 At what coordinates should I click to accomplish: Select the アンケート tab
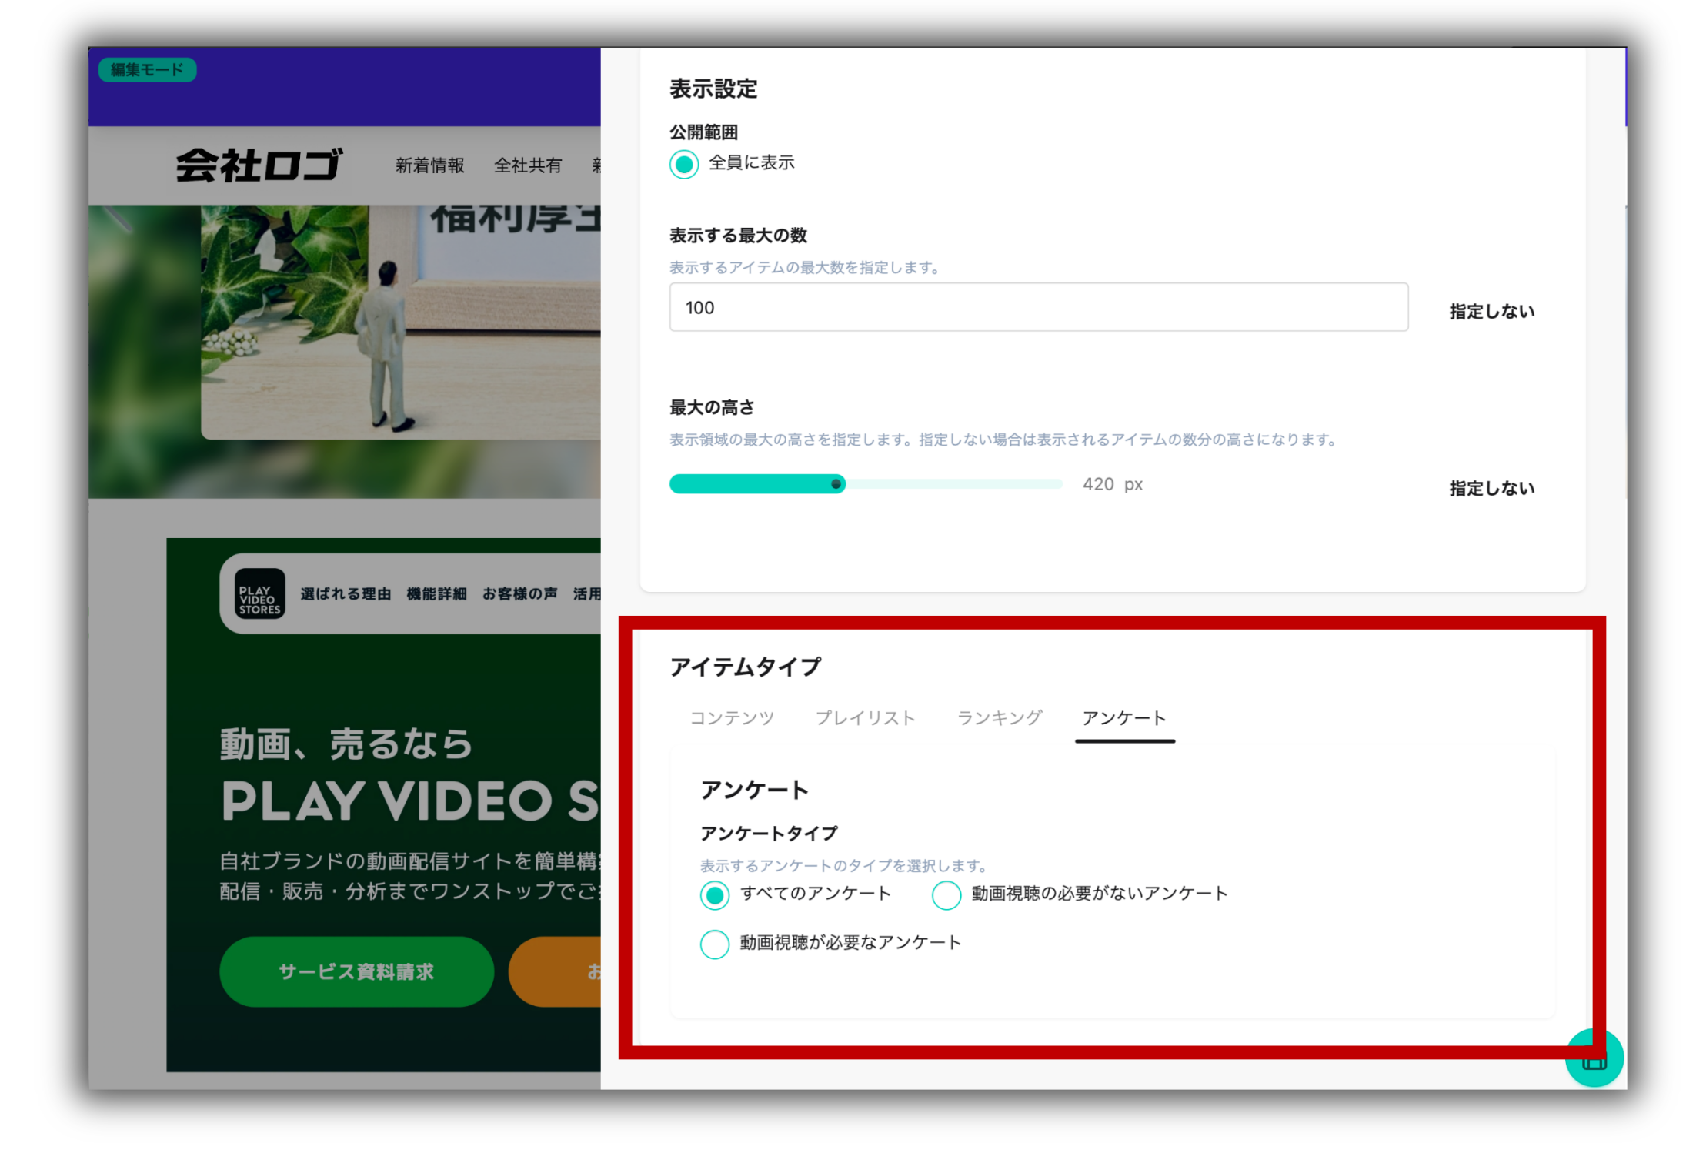[x=1123, y=718]
